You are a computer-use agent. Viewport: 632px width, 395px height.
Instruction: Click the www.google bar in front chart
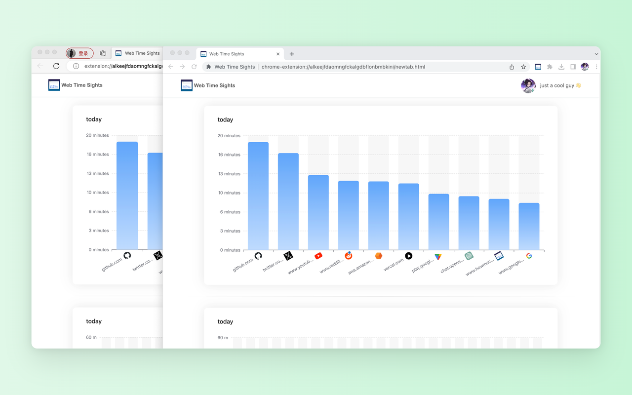point(529,227)
